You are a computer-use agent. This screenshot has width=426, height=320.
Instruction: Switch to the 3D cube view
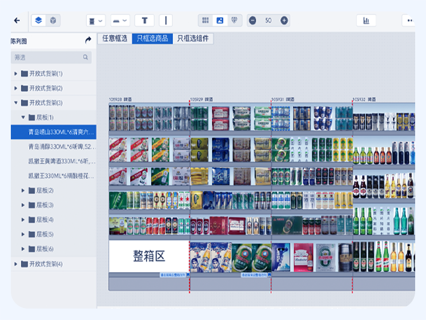(x=53, y=21)
